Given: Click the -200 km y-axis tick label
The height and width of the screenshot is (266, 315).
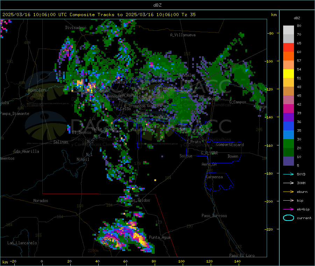Looking at the screenshot, I should [x=269, y=201].
